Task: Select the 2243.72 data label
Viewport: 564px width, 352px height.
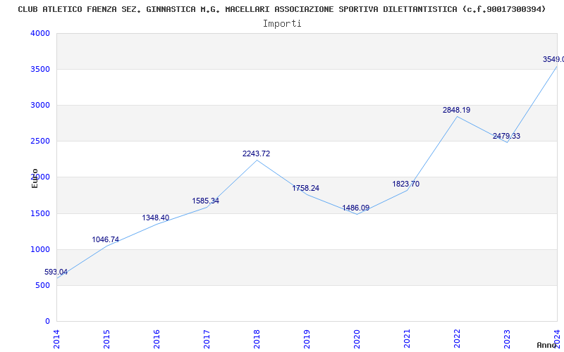Action: pos(256,153)
